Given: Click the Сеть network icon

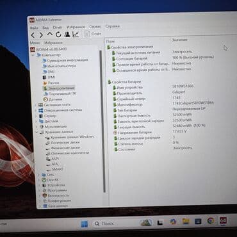Looking at the screenshot, I should coord(44,175).
